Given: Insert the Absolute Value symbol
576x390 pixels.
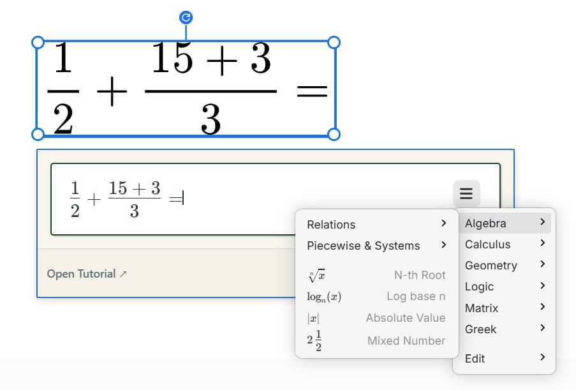Looking at the screenshot, I should pos(376,318).
